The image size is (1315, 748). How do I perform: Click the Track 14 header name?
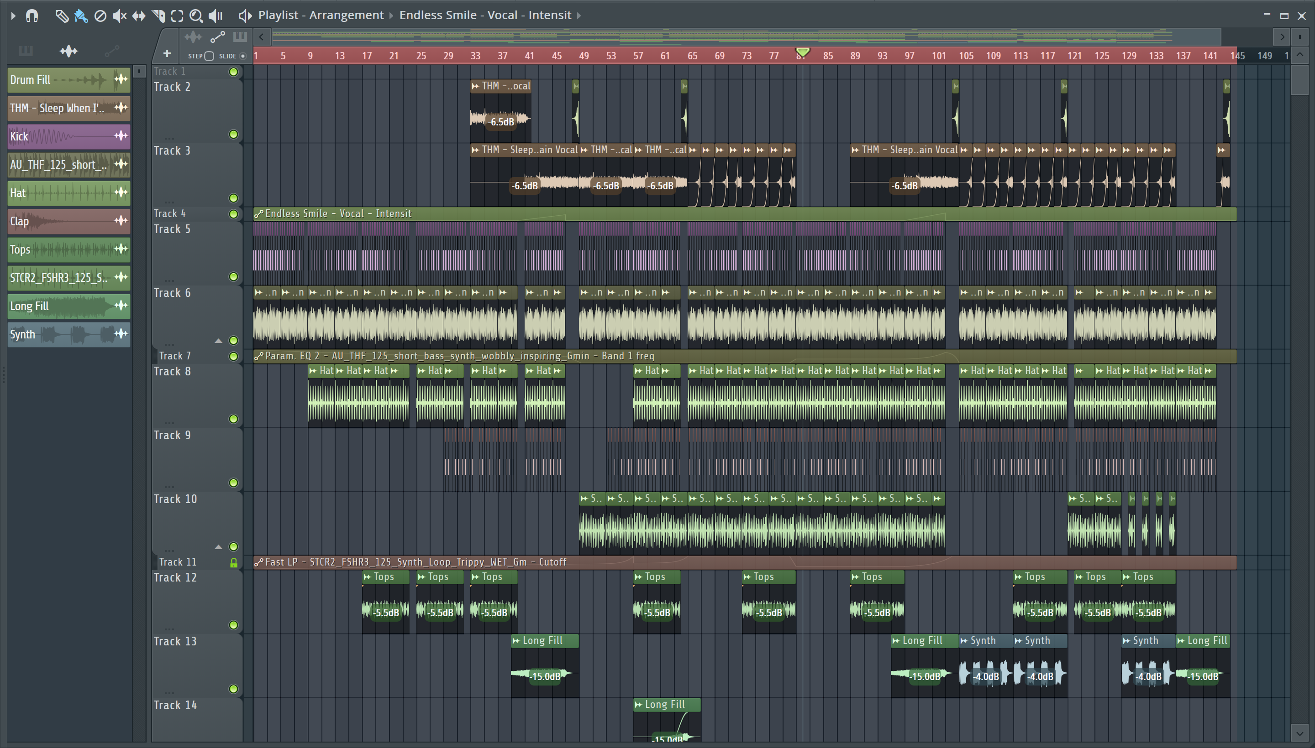(175, 705)
